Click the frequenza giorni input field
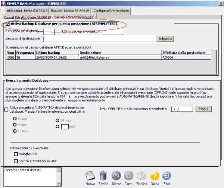This screenshot has width=224, height=188. 49,32
